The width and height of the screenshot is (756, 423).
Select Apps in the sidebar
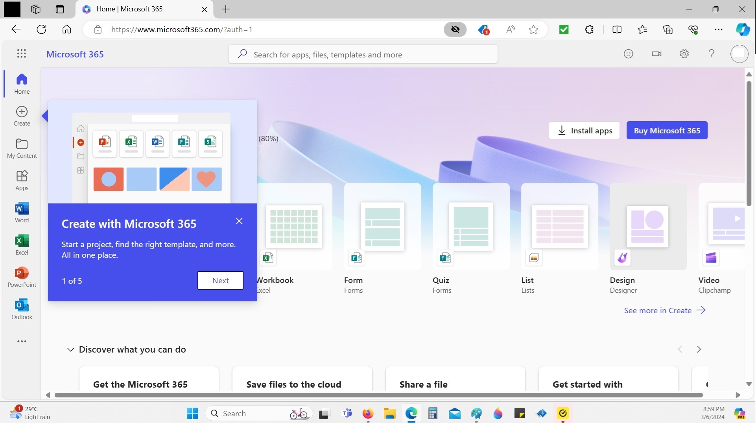22,180
